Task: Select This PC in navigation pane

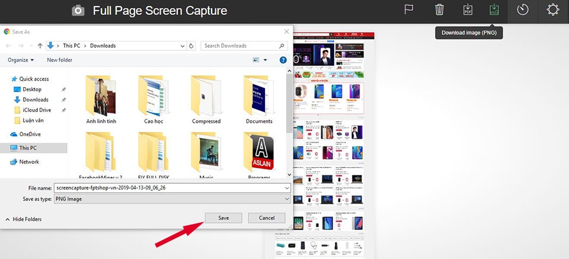Action: coord(33,148)
